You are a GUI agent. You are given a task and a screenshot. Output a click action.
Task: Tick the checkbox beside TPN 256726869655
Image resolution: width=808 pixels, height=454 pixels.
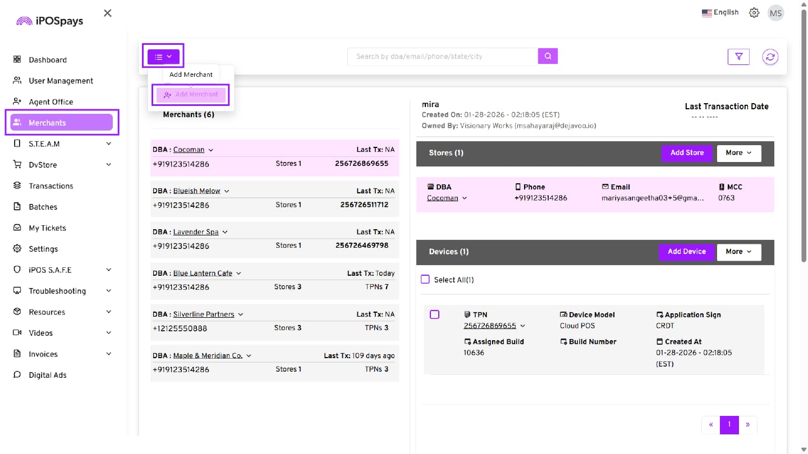pyautogui.click(x=434, y=314)
